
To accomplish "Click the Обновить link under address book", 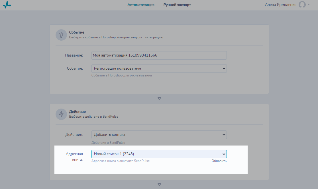I will (x=219, y=161).
